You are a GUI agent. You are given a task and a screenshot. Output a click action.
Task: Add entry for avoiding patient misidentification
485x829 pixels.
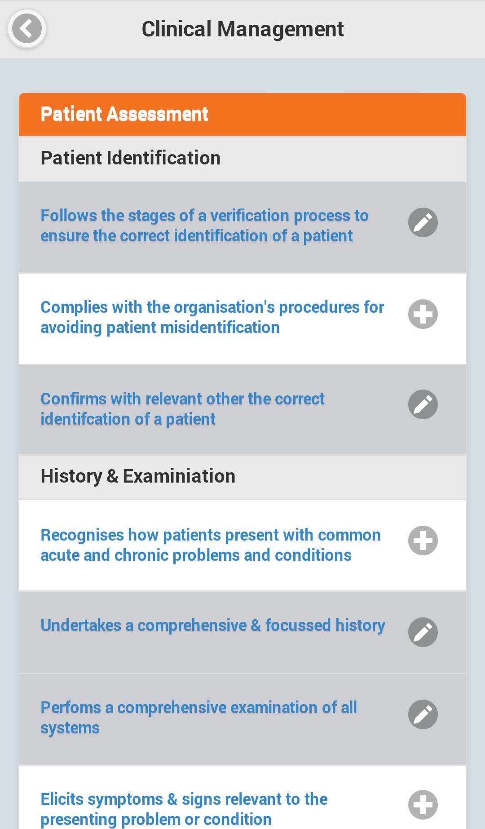coord(423,314)
